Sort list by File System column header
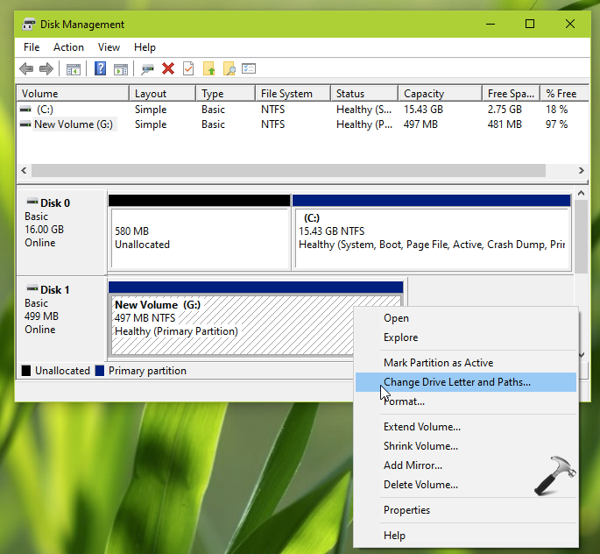 [286, 94]
